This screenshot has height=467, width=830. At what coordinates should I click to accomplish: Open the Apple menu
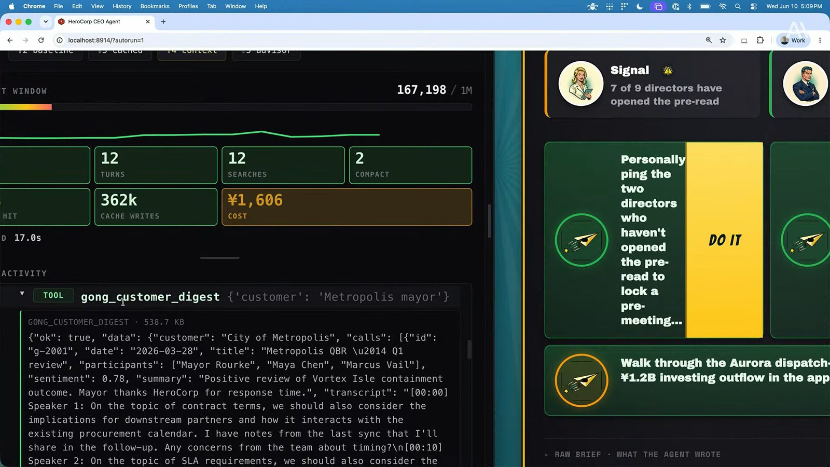coord(11,6)
